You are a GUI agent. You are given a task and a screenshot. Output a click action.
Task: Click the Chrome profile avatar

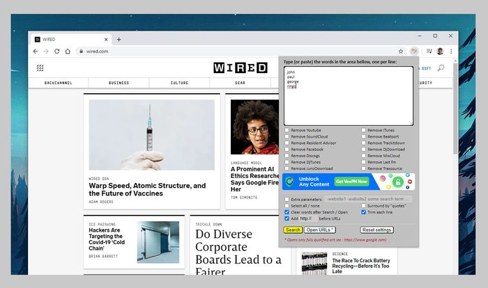coord(440,51)
